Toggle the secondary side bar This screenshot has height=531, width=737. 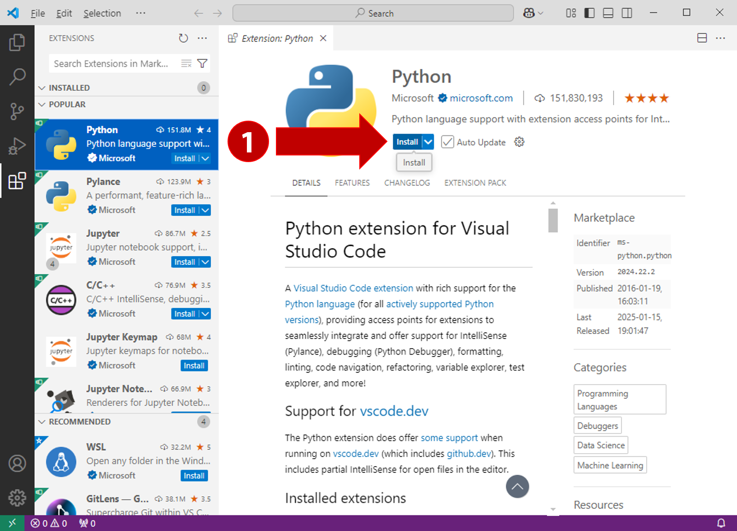tap(627, 13)
